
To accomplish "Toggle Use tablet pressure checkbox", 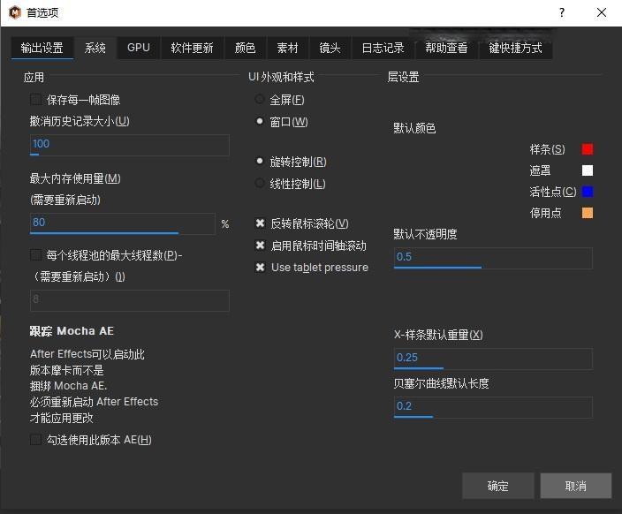I will 260,268.
